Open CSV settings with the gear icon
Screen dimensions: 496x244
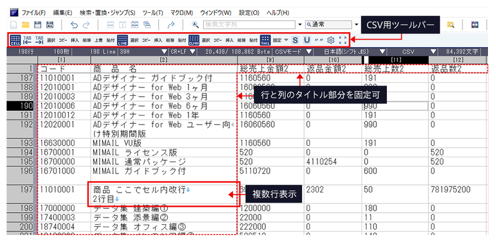(330, 40)
